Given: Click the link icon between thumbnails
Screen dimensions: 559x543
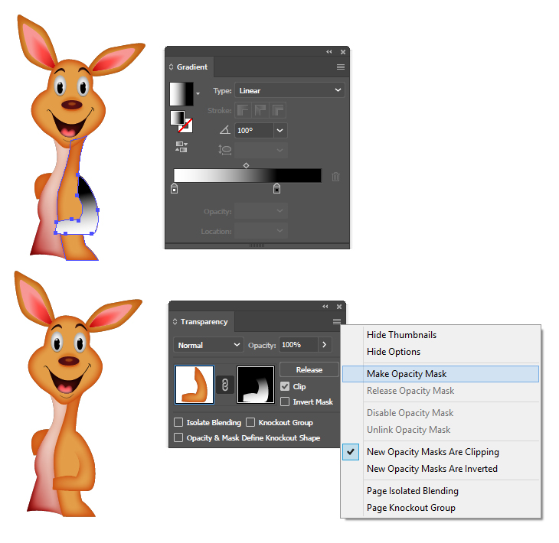Looking at the screenshot, I should (225, 385).
